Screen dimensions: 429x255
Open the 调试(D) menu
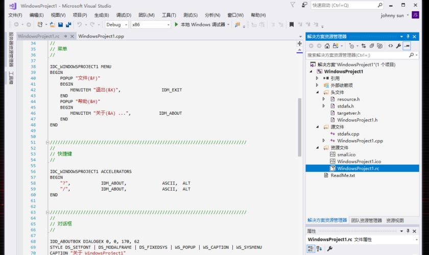pyautogui.click(x=124, y=15)
